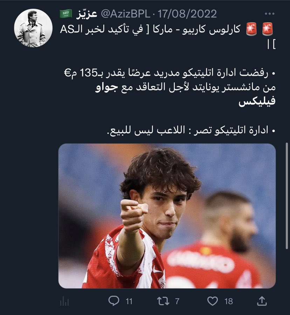Open the display name عزيّز
290x315 pixels.
pyautogui.click(x=87, y=14)
